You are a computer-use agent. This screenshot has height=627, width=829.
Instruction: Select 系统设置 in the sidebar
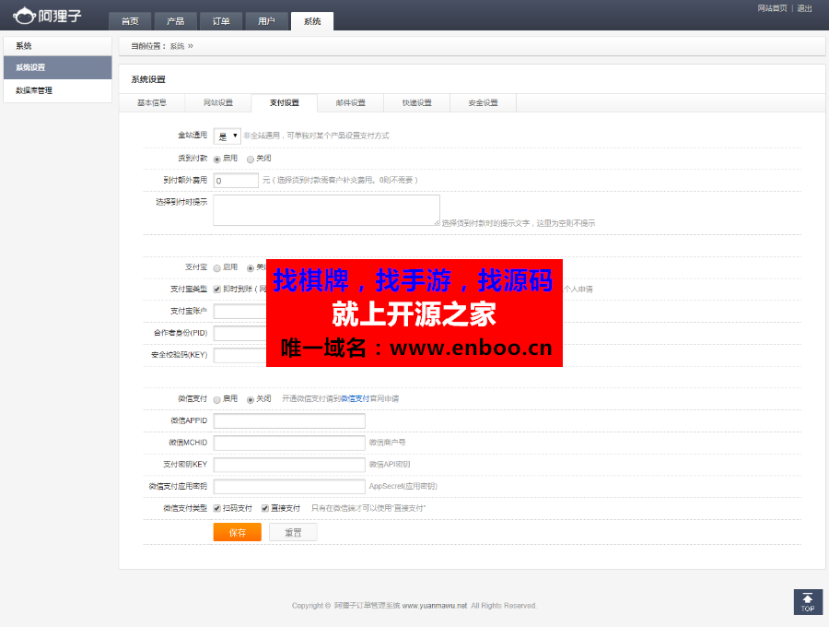click(x=58, y=67)
